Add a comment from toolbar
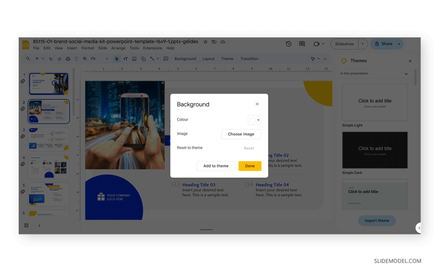The width and height of the screenshot is (439, 272). (166, 59)
